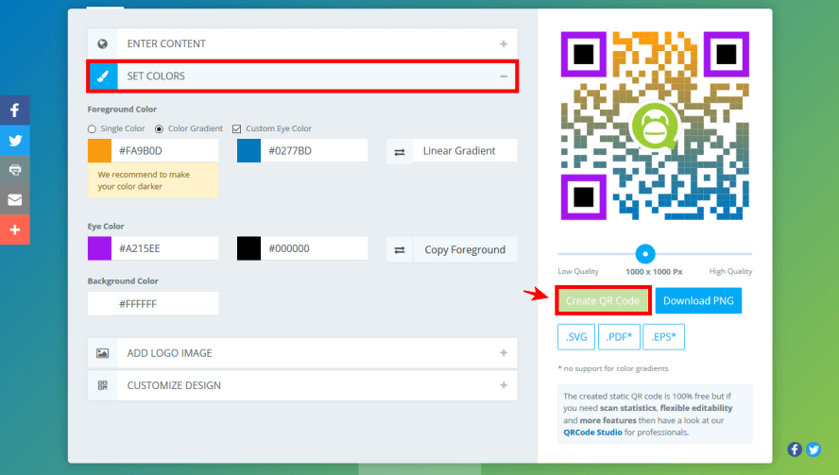Viewport: 839px width, 475px height.
Task: Select the Color Gradient radio option
Action: pos(159,128)
